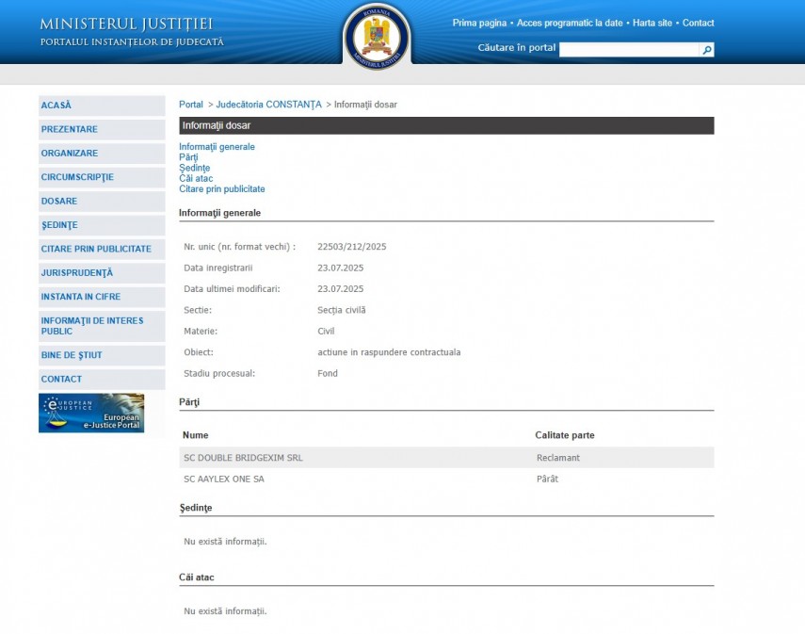Select CIRCUMSCRIPŢIE sidebar item
The width and height of the screenshot is (805, 634).
[102, 177]
